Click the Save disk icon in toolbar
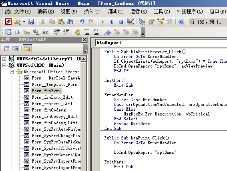This screenshot has height=171, width=227. 31,22
